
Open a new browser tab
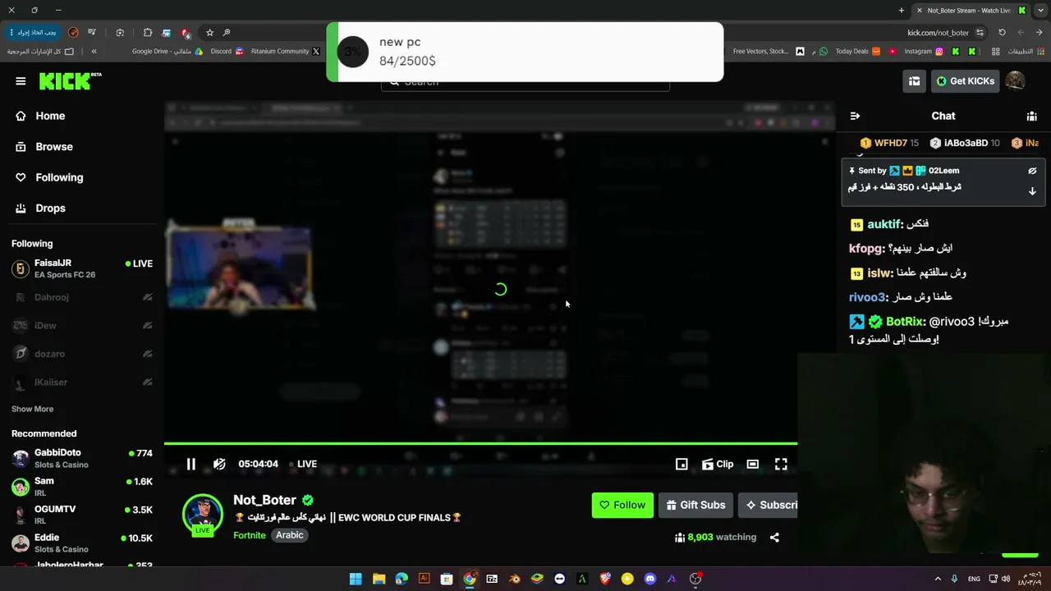pos(902,11)
